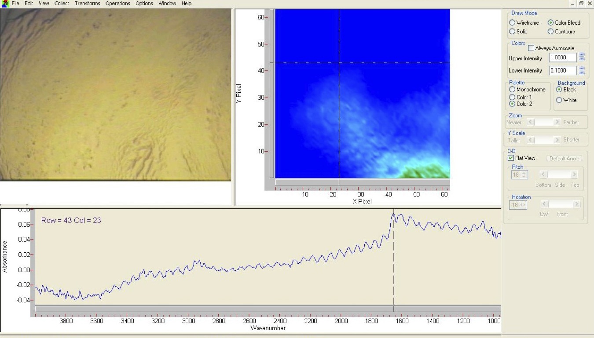Screen dimensions: 594x338
Task: Enable the Always Autoscale checkbox
Action: 531,48
